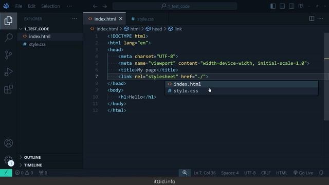Open the Explorer view in activity bar
This screenshot has width=329, height=185.
pyautogui.click(x=8, y=21)
